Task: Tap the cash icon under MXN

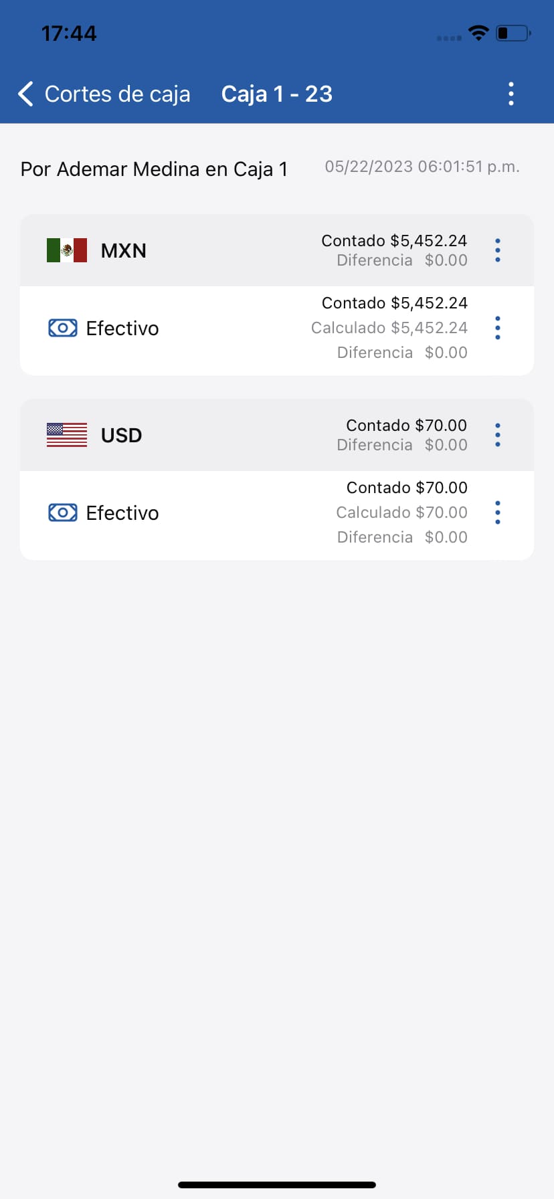Action: [63, 328]
